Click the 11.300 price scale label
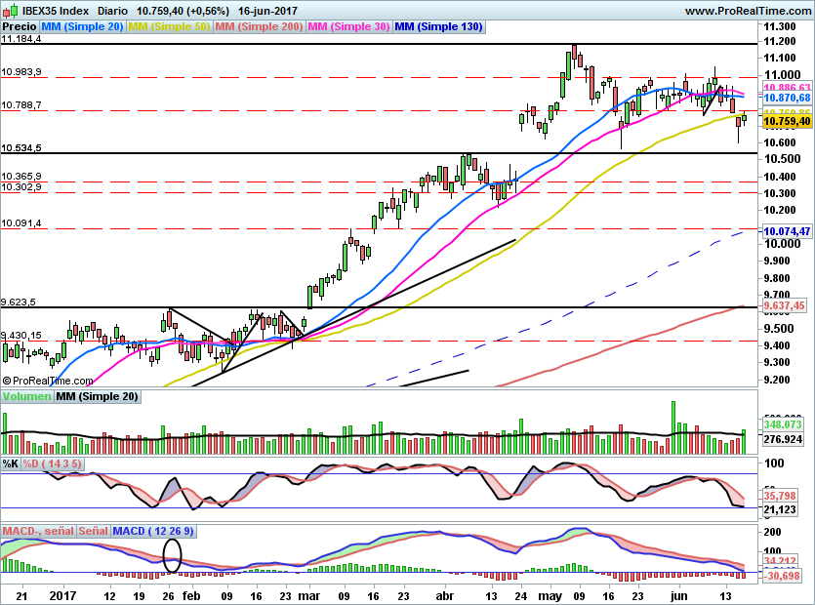The width and height of the screenshot is (815, 605). click(x=779, y=26)
